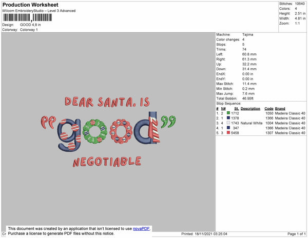This screenshot has width=308, height=238.
Task: Click the 'Production Worksheet' title
Action: 30,5
